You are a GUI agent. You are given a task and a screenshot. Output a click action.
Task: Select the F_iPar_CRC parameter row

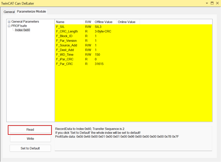click(x=134, y=59)
